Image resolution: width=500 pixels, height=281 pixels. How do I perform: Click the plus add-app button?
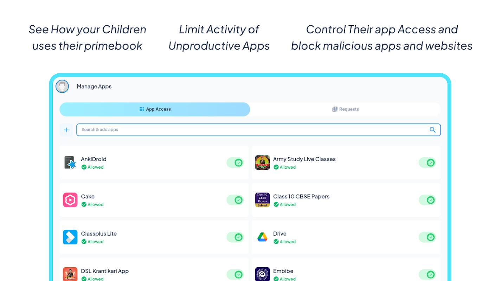point(66,130)
